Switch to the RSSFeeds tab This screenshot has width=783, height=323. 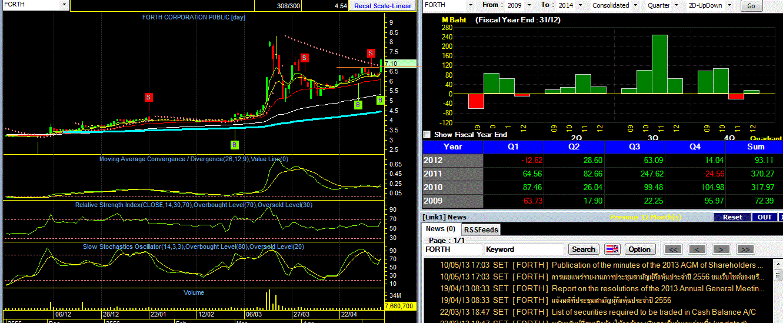(x=481, y=229)
